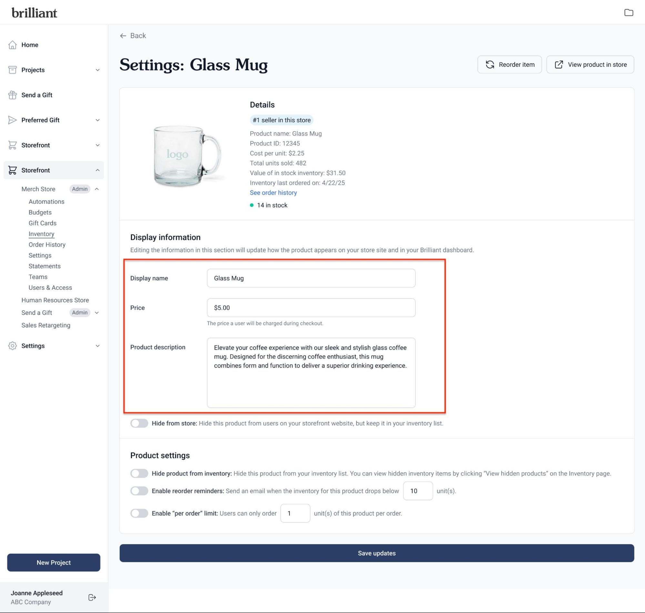Open Order History in sidebar
This screenshot has width=645, height=613.
47,245
